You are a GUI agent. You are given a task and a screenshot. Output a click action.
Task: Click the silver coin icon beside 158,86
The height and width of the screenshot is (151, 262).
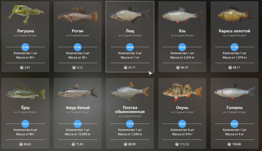click(229, 144)
